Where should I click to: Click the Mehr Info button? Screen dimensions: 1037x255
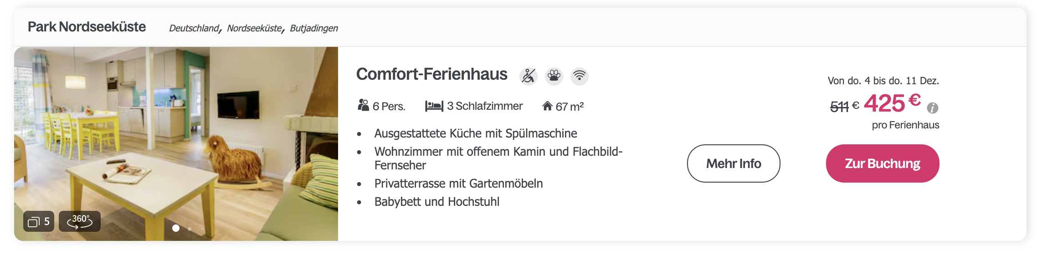pos(734,163)
